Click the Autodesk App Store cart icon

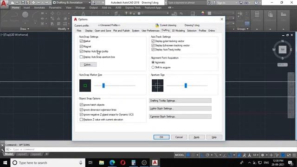point(241,3)
